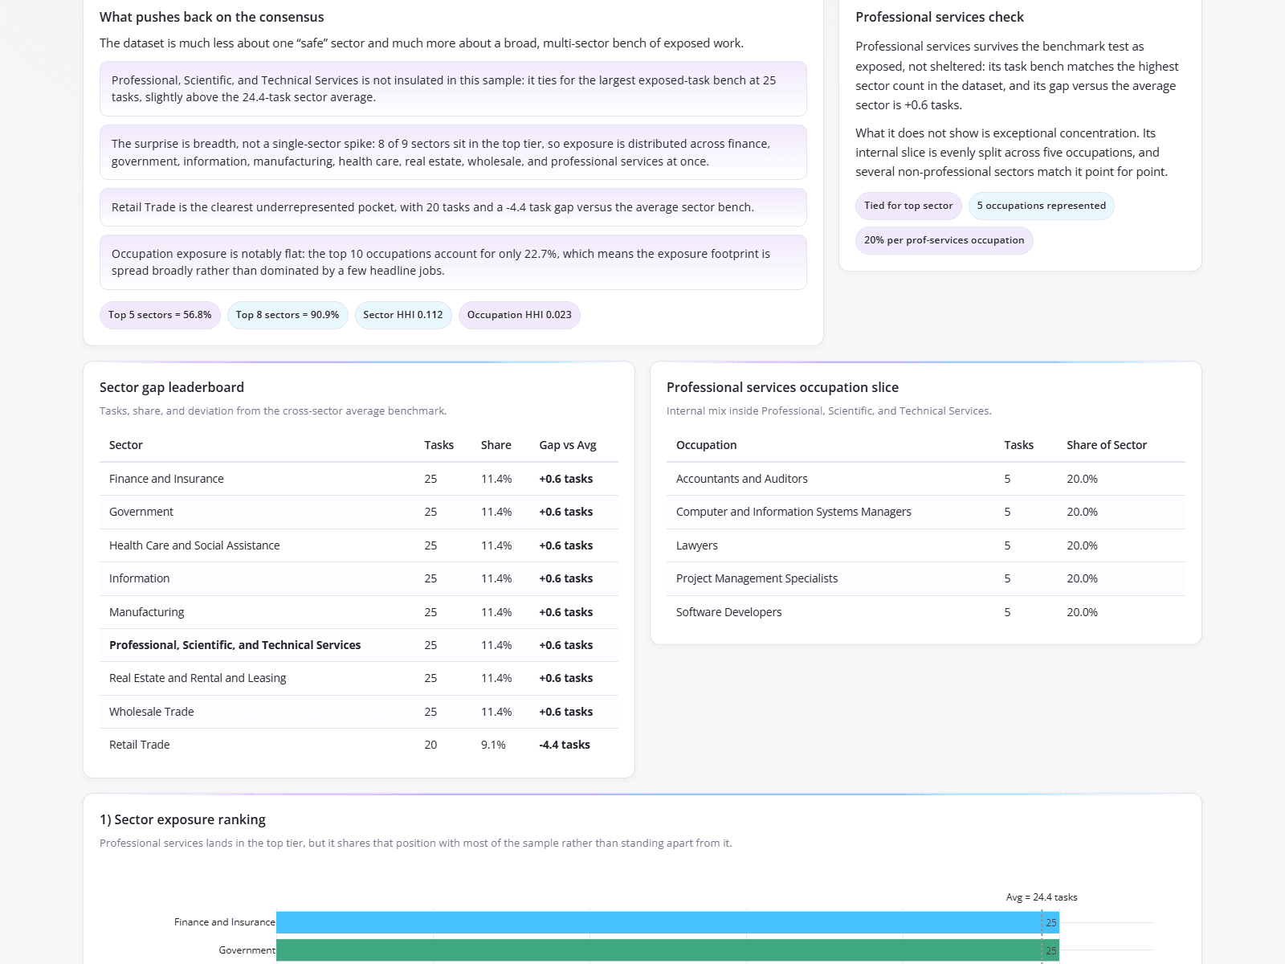1285x964 pixels.
Task: Select the 'Sector HHI 0.112' chip
Action: pyautogui.click(x=403, y=315)
